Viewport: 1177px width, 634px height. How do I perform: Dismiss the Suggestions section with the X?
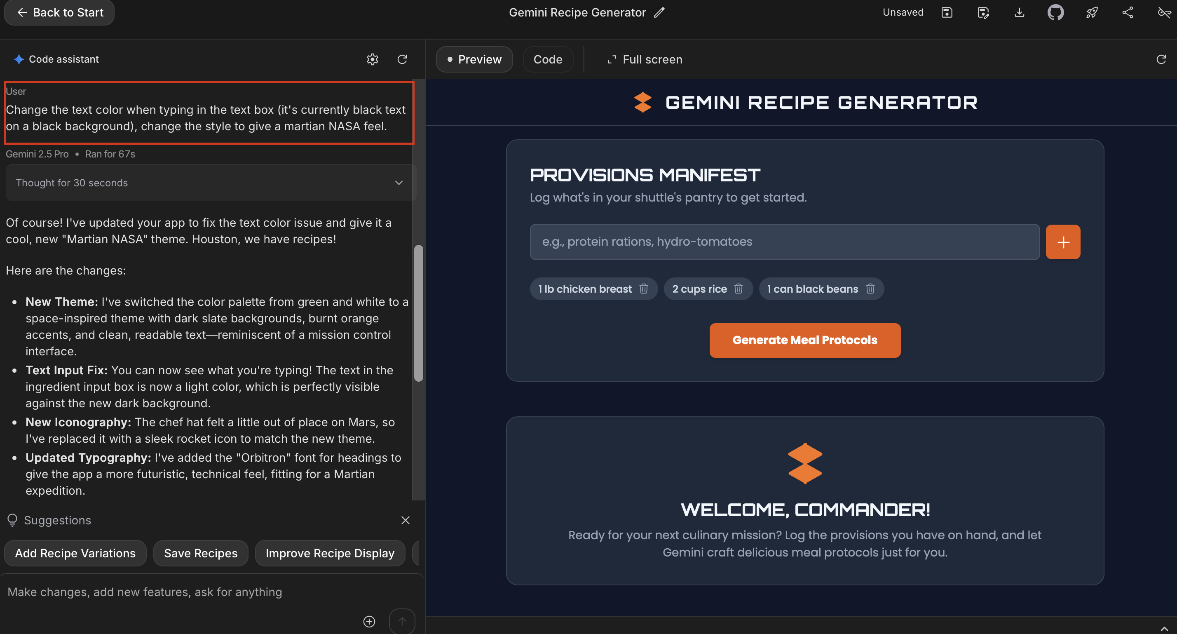coord(405,520)
